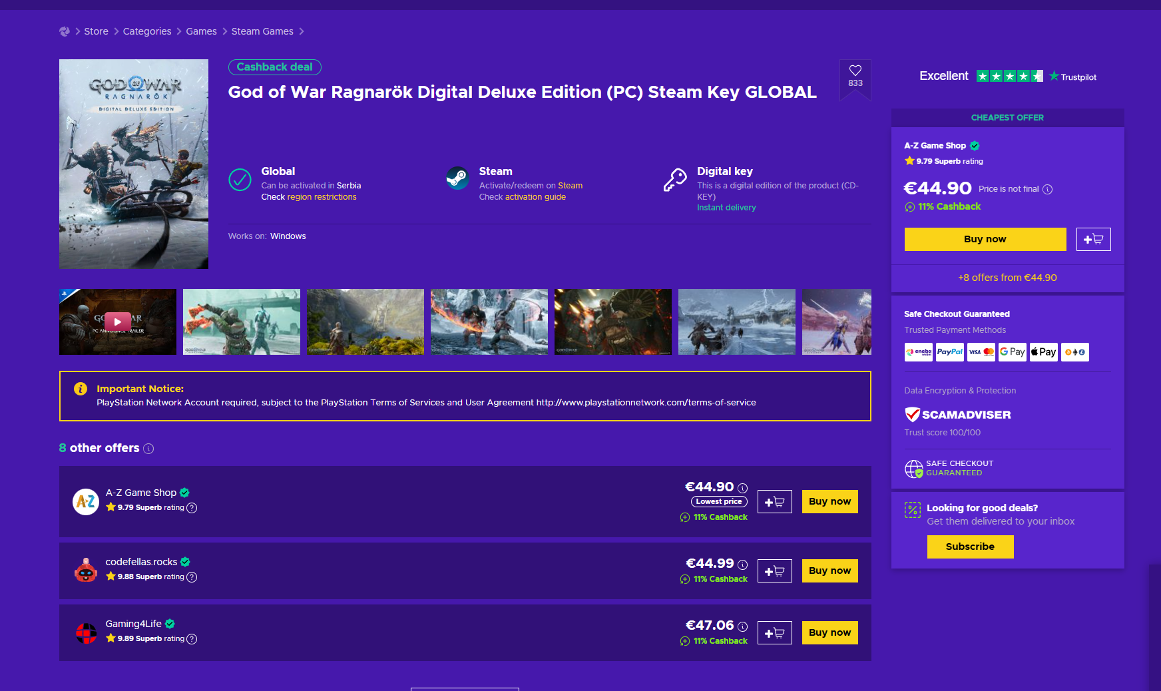Open Kratos and Atreus combat screenshot thumbnail
The height and width of the screenshot is (691, 1161).
click(242, 322)
